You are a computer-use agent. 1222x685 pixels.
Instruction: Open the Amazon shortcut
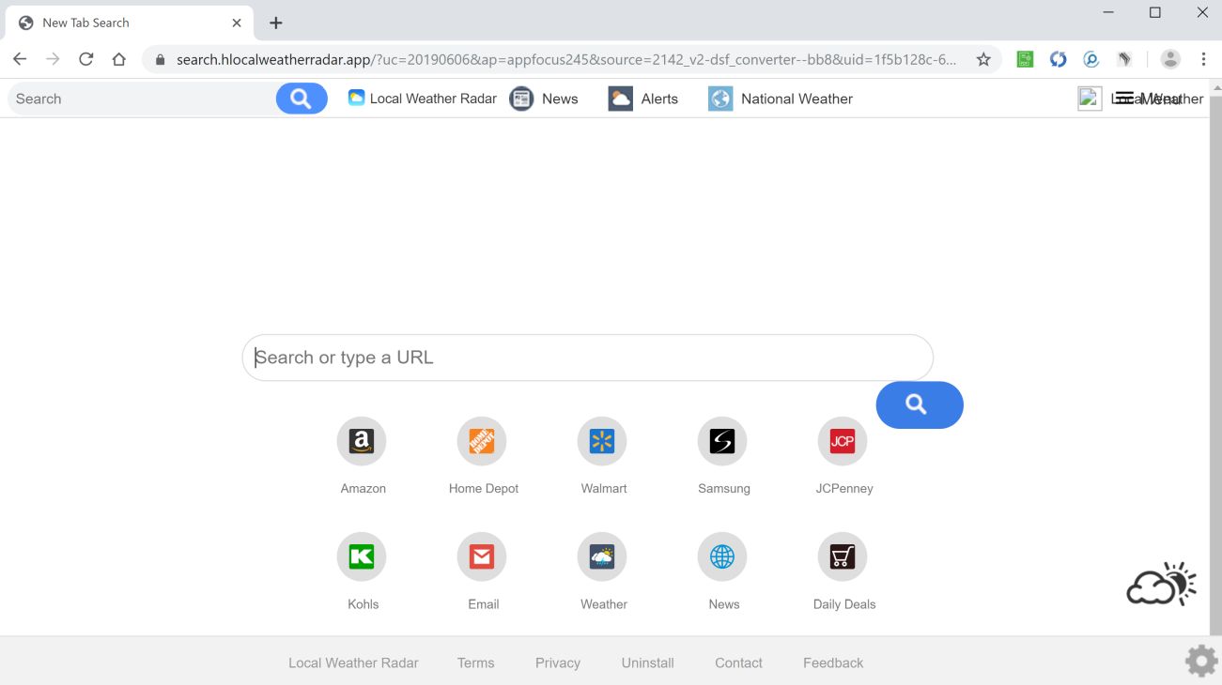[x=362, y=441]
